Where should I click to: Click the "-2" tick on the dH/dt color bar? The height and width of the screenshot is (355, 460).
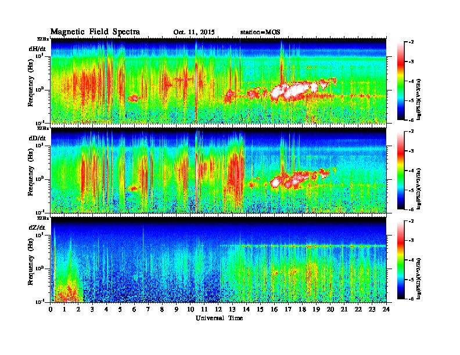click(x=411, y=42)
